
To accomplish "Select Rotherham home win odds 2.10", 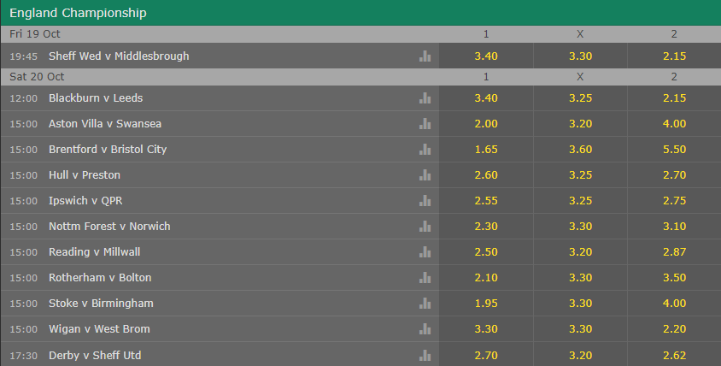I will [486, 278].
